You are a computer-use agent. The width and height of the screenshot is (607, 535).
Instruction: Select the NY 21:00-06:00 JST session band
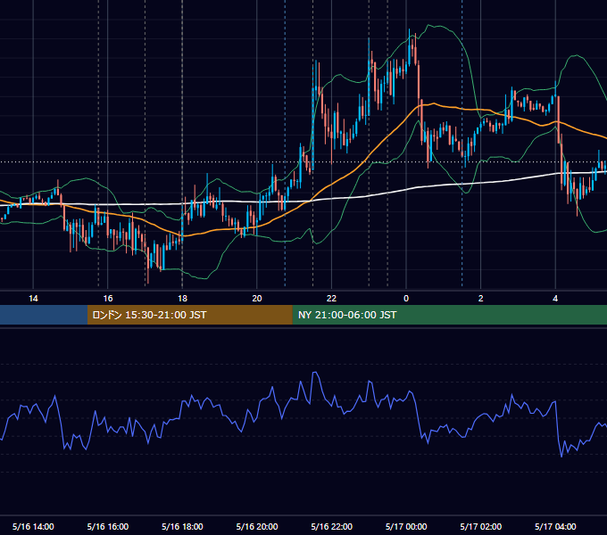[x=449, y=315]
